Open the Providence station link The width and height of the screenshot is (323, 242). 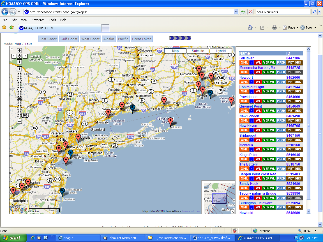click(248, 97)
